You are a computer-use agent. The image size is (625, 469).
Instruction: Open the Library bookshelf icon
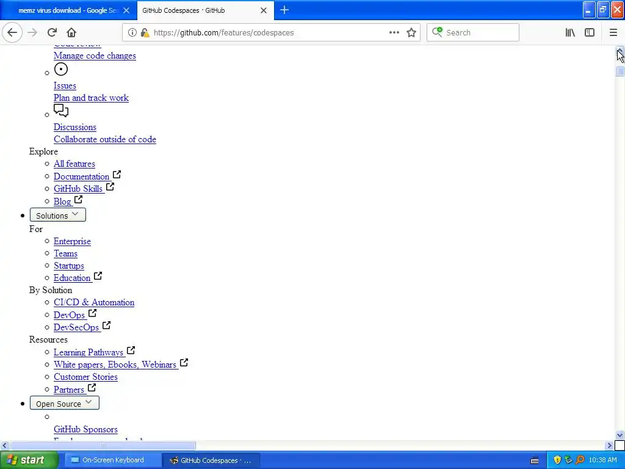coord(570,32)
